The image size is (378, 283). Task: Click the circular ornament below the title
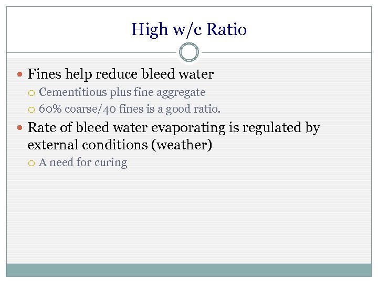tap(189, 52)
